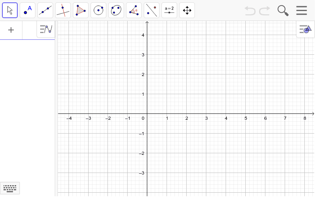Viewport: 315px width, 197px height.
Task: Pick the Reflect about Line tool
Action: (x=152, y=10)
